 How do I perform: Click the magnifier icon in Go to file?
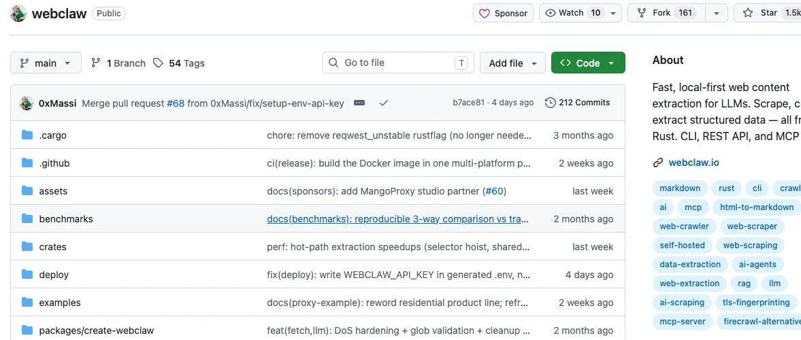[x=333, y=63]
